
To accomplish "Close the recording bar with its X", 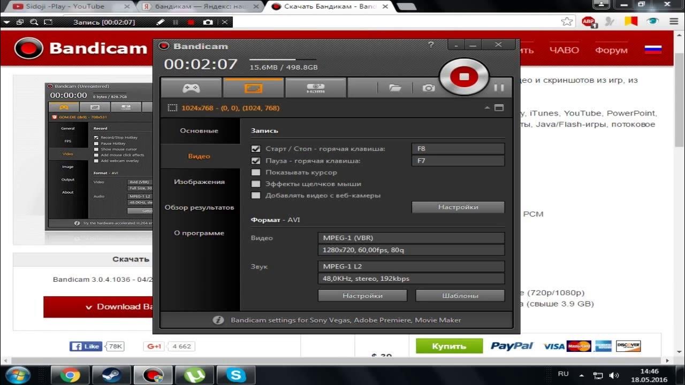I will tap(225, 22).
